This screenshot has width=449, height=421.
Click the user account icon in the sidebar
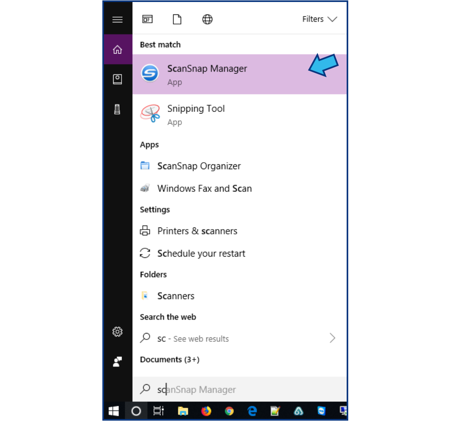(118, 361)
